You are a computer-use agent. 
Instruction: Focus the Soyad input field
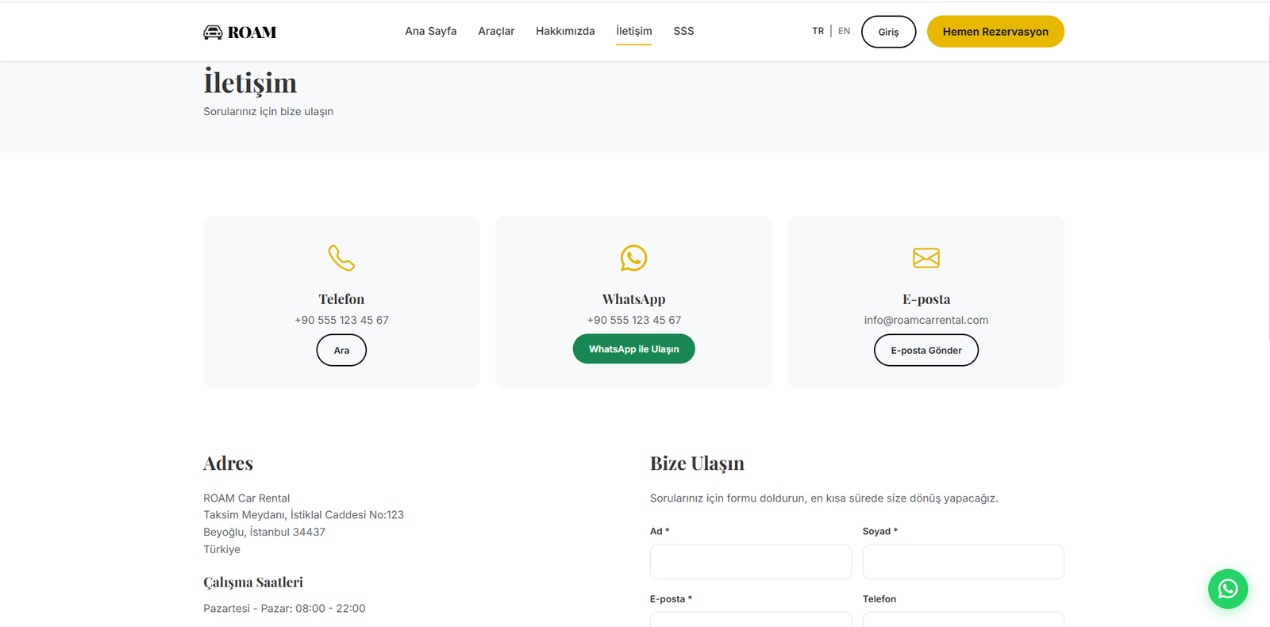pyautogui.click(x=963, y=562)
